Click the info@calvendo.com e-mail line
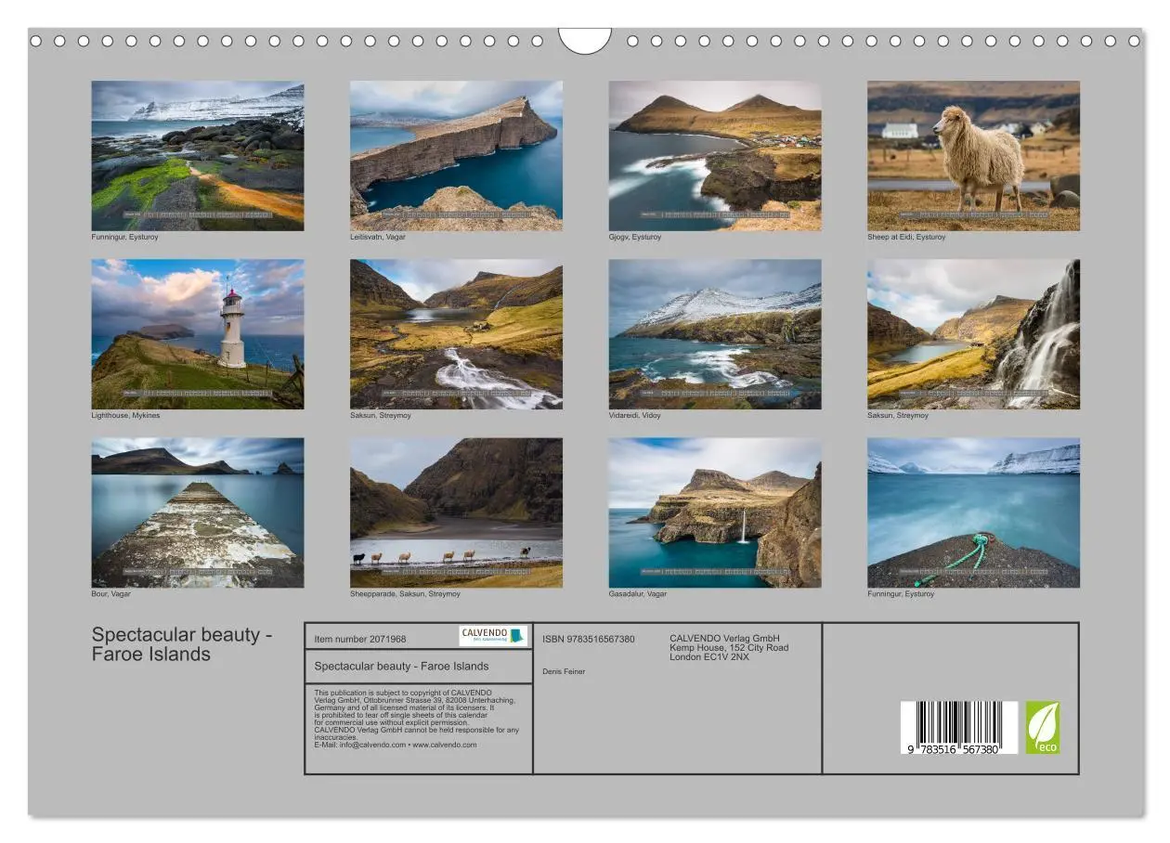The width and height of the screenshot is (1170, 843). [x=396, y=745]
